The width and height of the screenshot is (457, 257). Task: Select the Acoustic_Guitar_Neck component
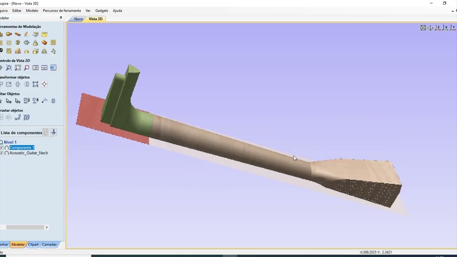coord(29,153)
